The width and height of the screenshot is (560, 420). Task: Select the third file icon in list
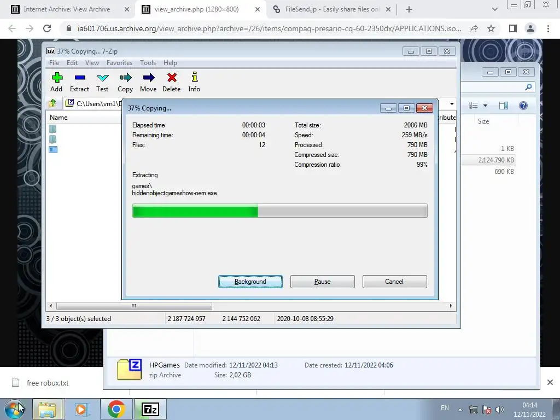53,150
